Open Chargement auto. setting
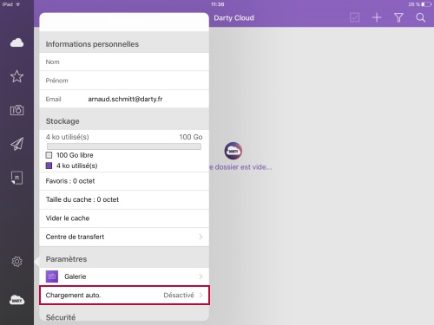The width and height of the screenshot is (434, 325). point(124,296)
